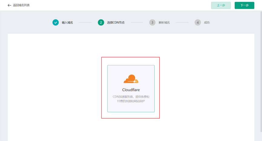Click the completed checkmark step icon
The image size is (262, 141).
coord(55,22)
